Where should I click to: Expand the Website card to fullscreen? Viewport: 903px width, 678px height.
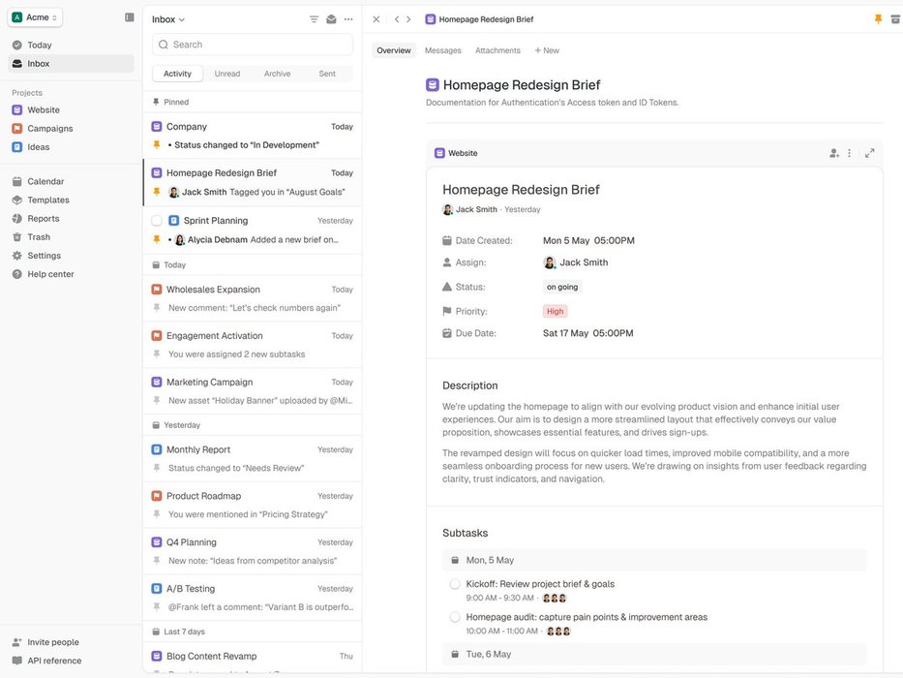tap(869, 153)
